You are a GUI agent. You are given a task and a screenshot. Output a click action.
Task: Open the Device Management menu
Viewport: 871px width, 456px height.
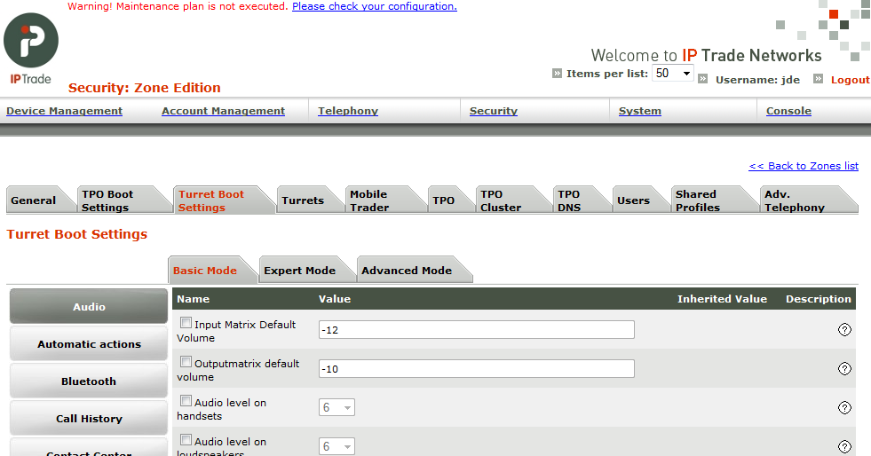point(65,111)
